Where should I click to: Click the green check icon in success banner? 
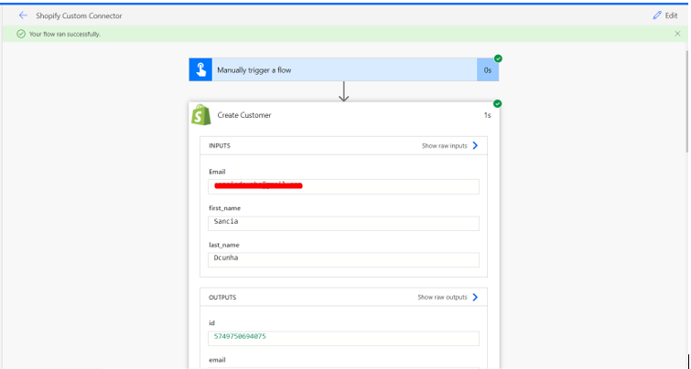click(x=21, y=34)
